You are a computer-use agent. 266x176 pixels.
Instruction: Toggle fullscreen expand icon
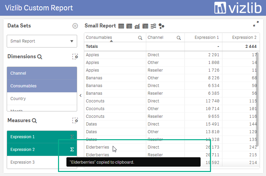pyautogui.click(x=256, y=24)
